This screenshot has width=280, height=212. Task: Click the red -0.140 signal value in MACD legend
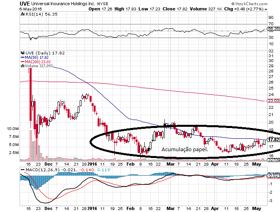[86, 170]
